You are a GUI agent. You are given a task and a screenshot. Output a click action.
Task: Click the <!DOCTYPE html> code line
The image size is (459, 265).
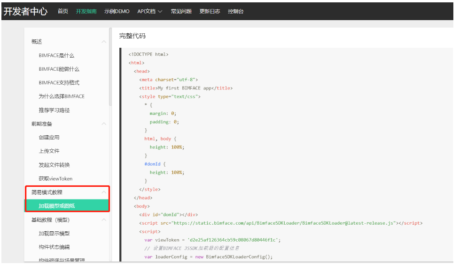[x=148, y=54]
